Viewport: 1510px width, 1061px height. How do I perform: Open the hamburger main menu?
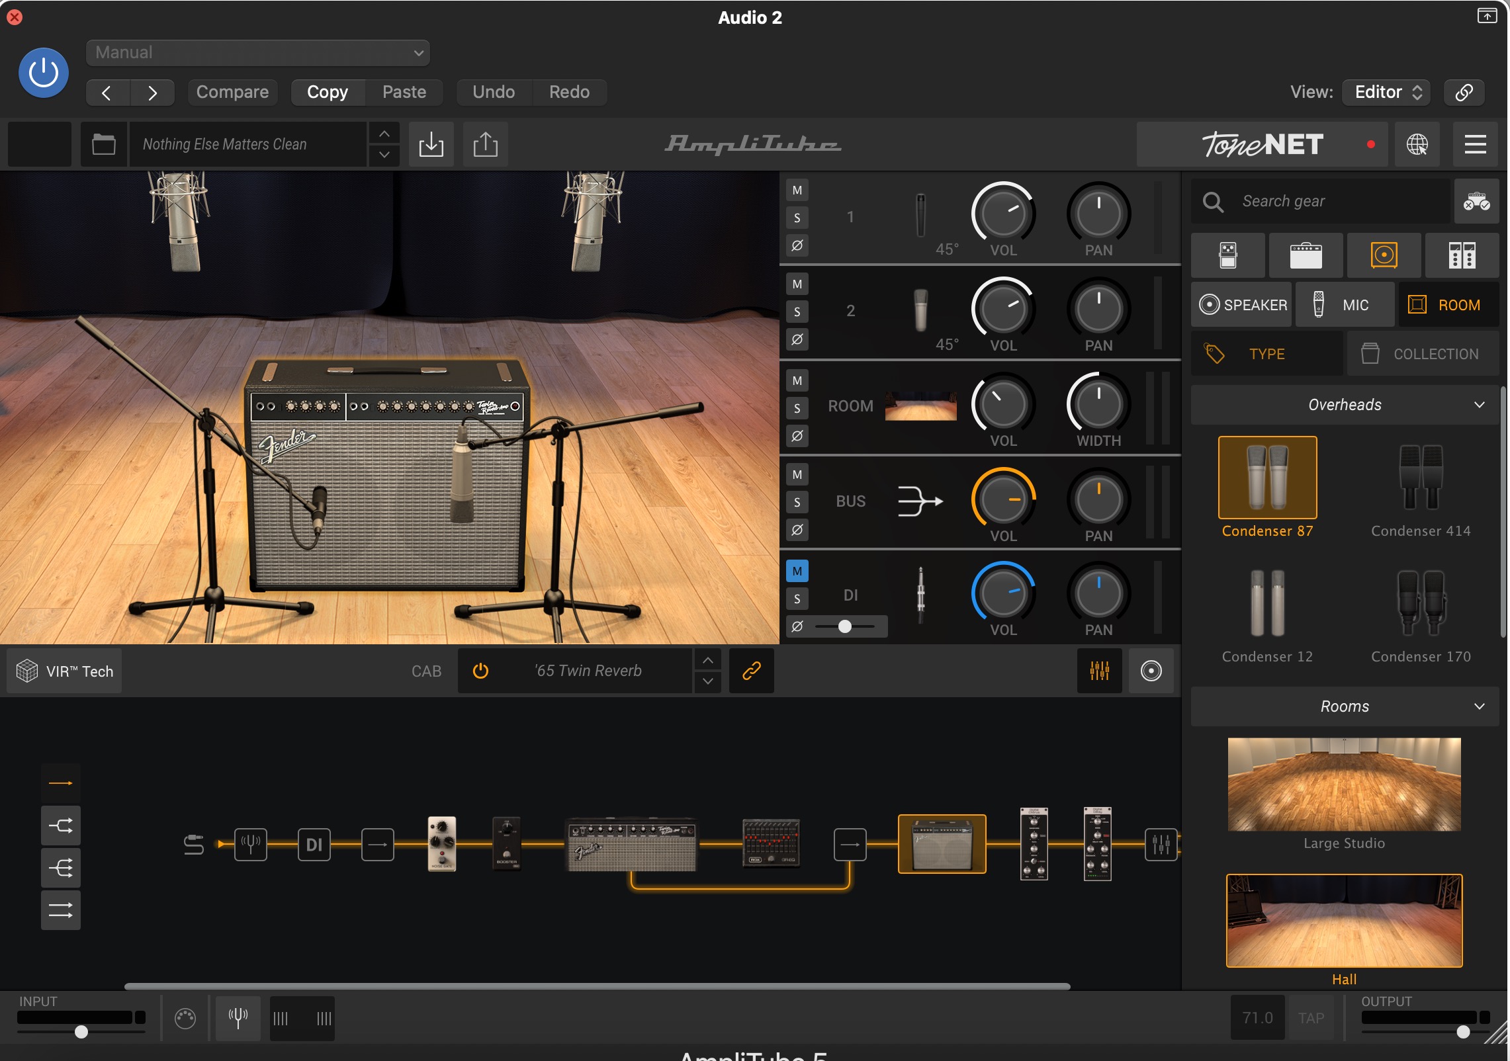[x=1475, y=144]
